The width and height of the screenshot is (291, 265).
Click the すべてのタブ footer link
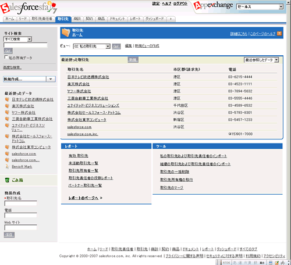pos(249,249)
